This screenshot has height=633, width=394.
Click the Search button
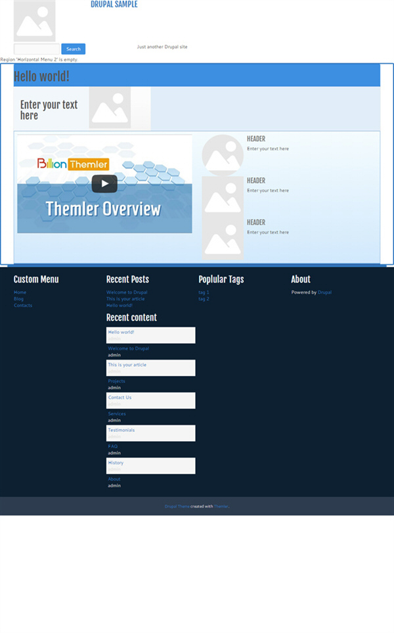pos(73,49)
